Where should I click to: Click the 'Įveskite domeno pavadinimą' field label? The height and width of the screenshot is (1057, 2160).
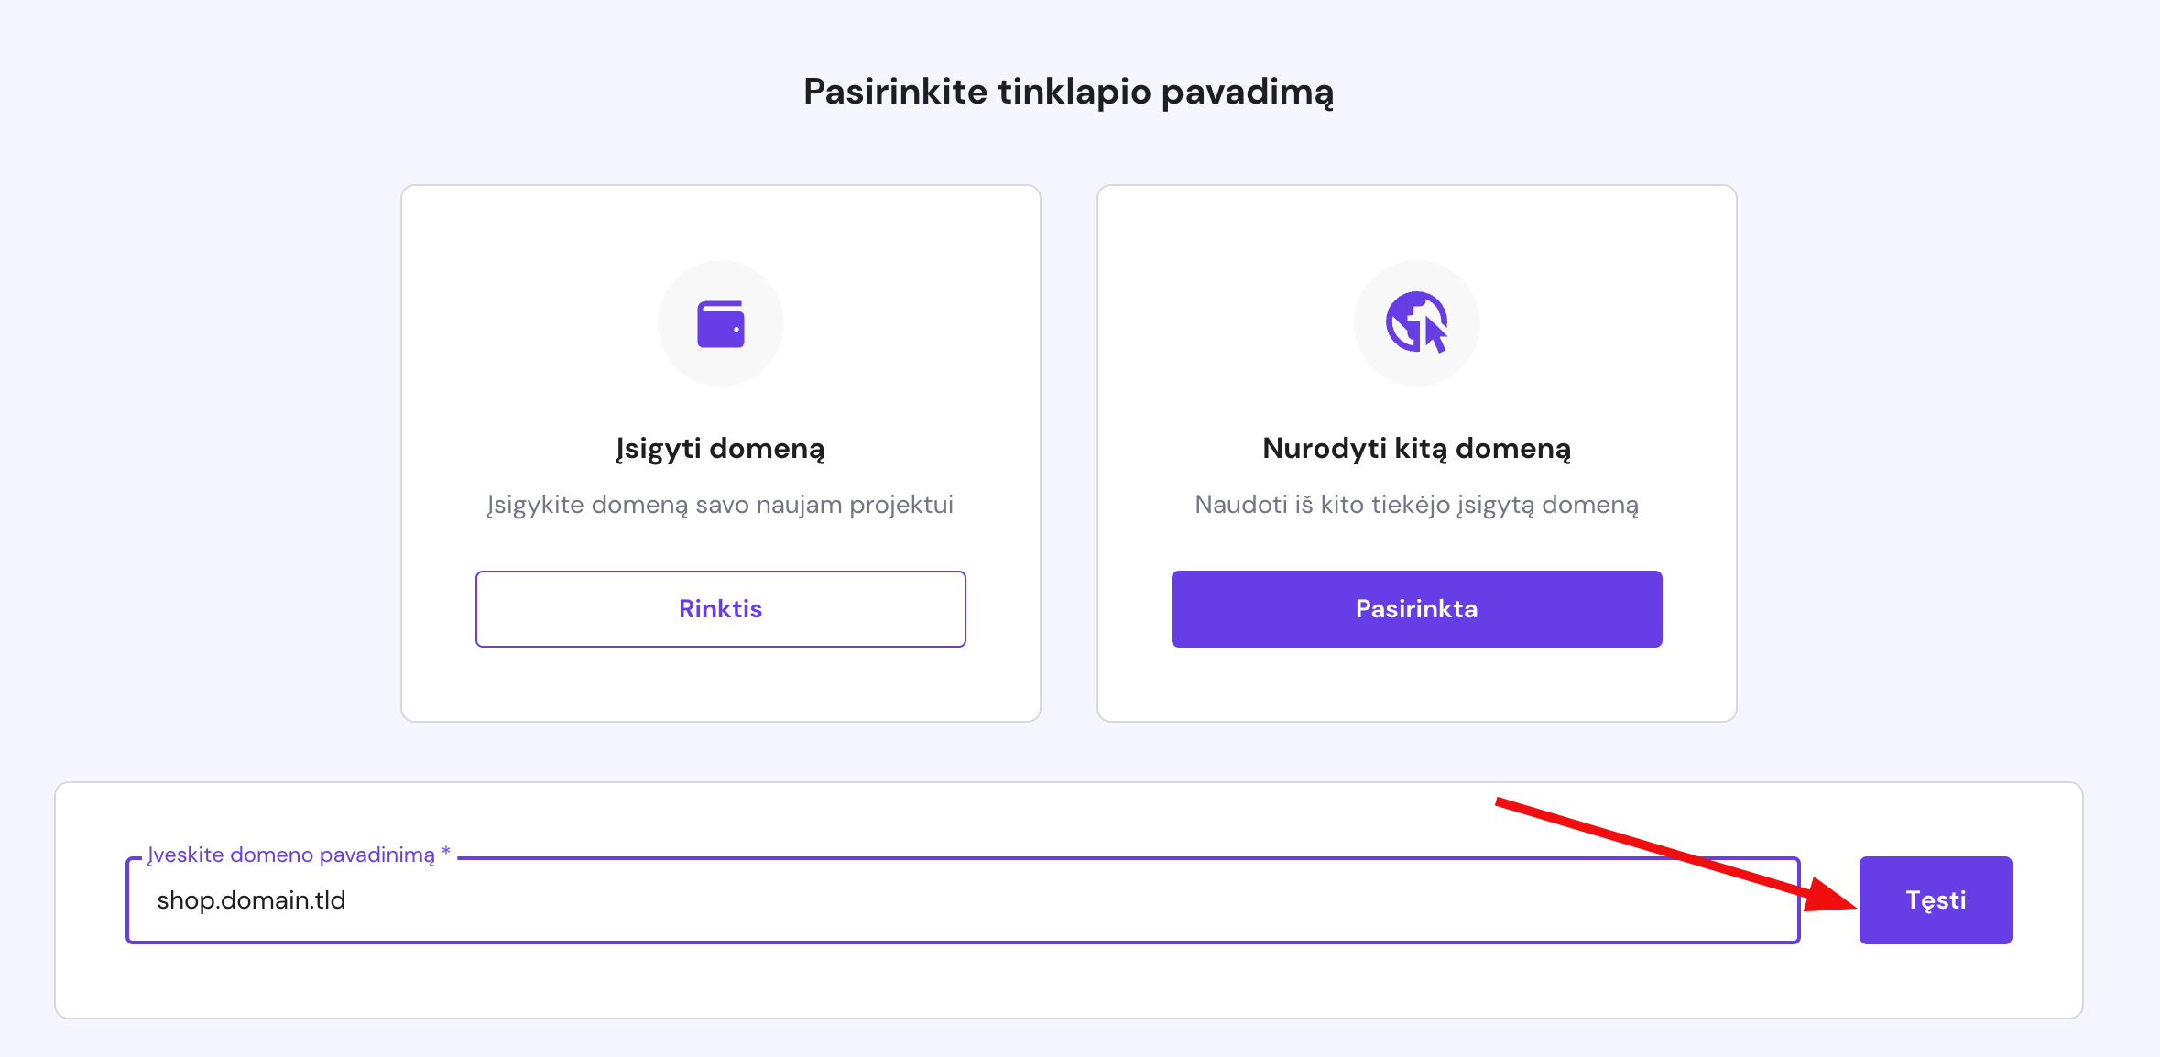(291, 855)
